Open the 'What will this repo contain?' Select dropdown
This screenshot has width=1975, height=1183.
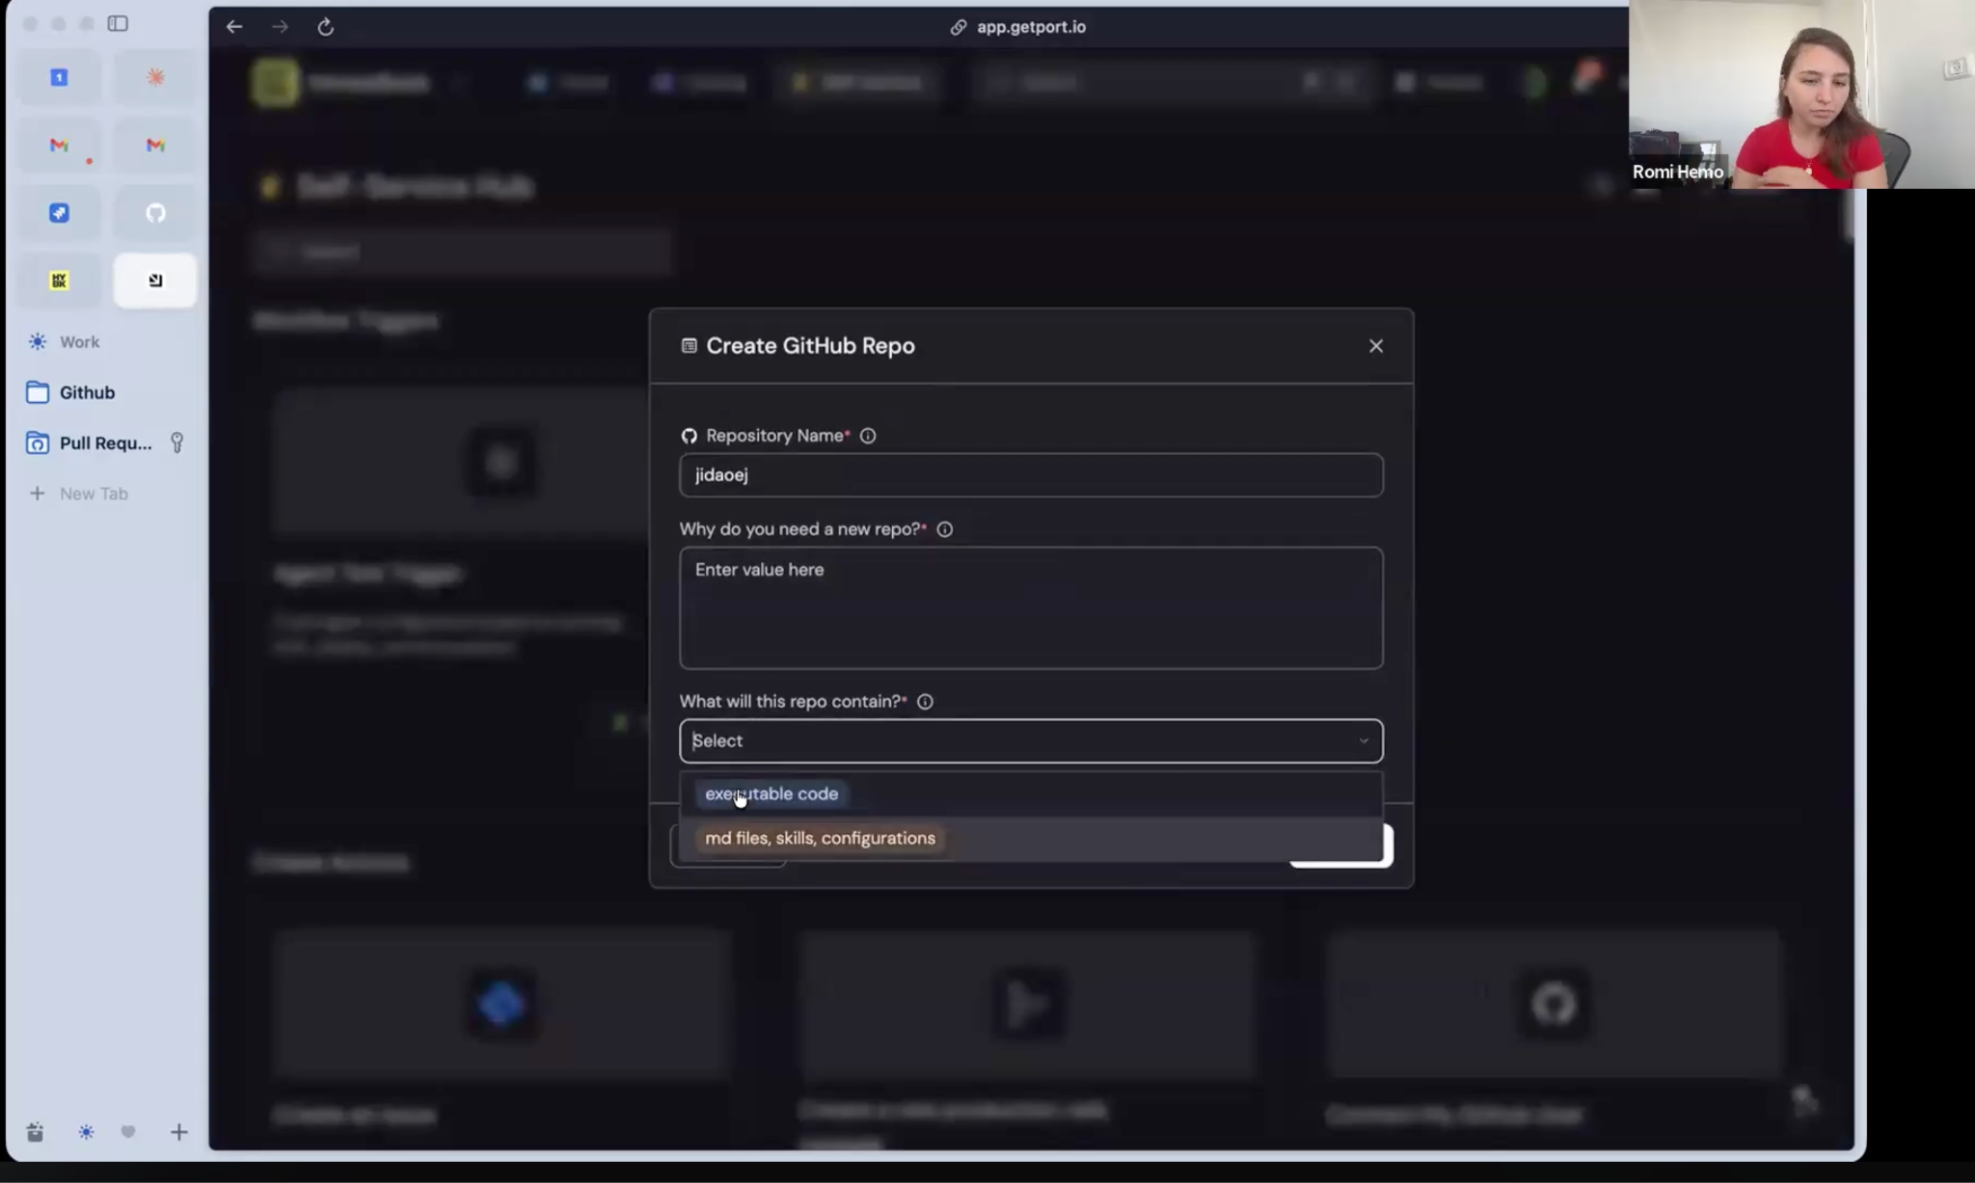coord(1031,740)
